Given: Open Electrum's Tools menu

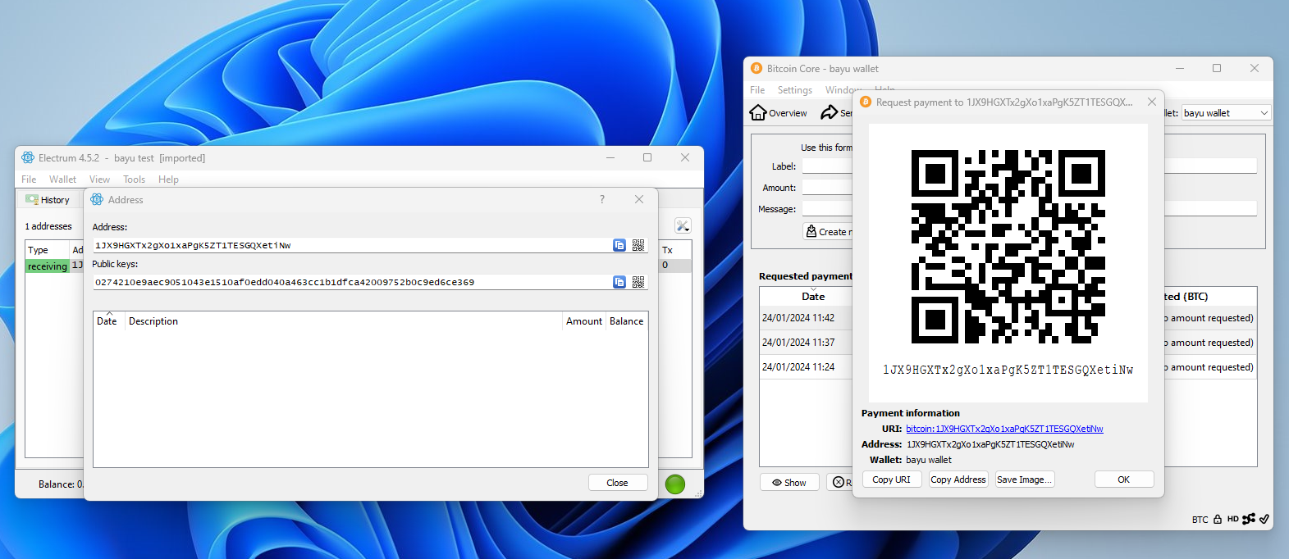Looking at the screenshot, I should (134, 180).
